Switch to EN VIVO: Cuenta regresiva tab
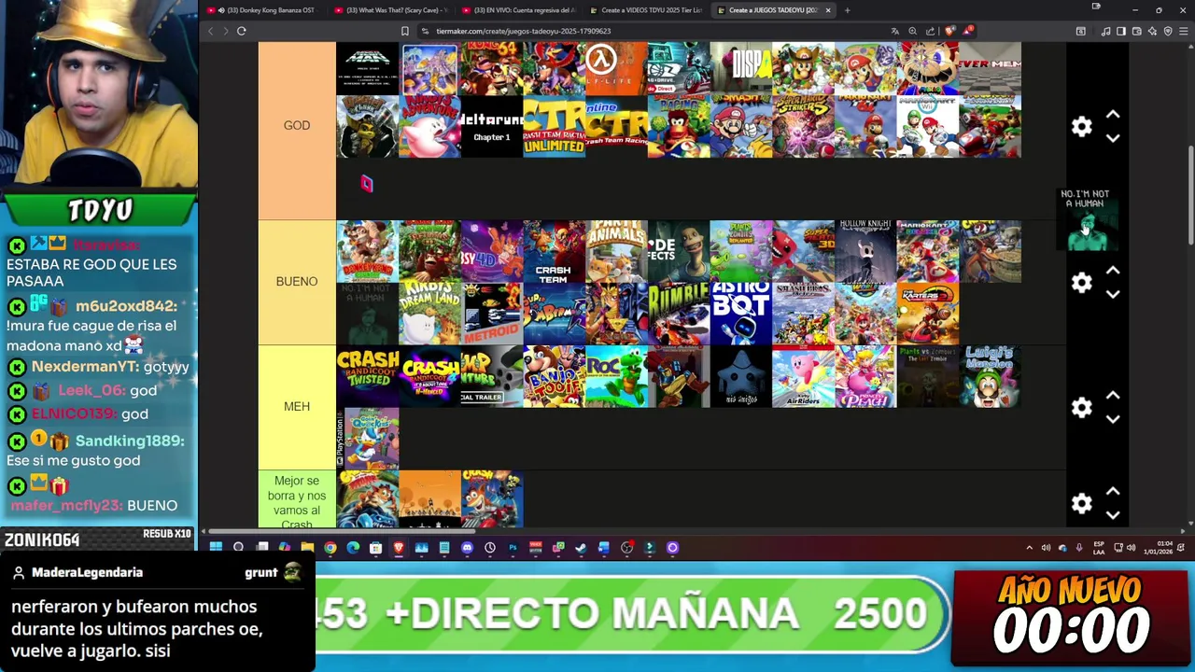 tap(521, 10)
